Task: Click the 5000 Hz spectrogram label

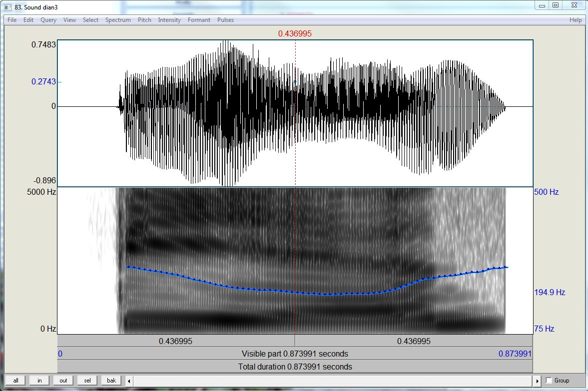Action: tap(41, 192)
